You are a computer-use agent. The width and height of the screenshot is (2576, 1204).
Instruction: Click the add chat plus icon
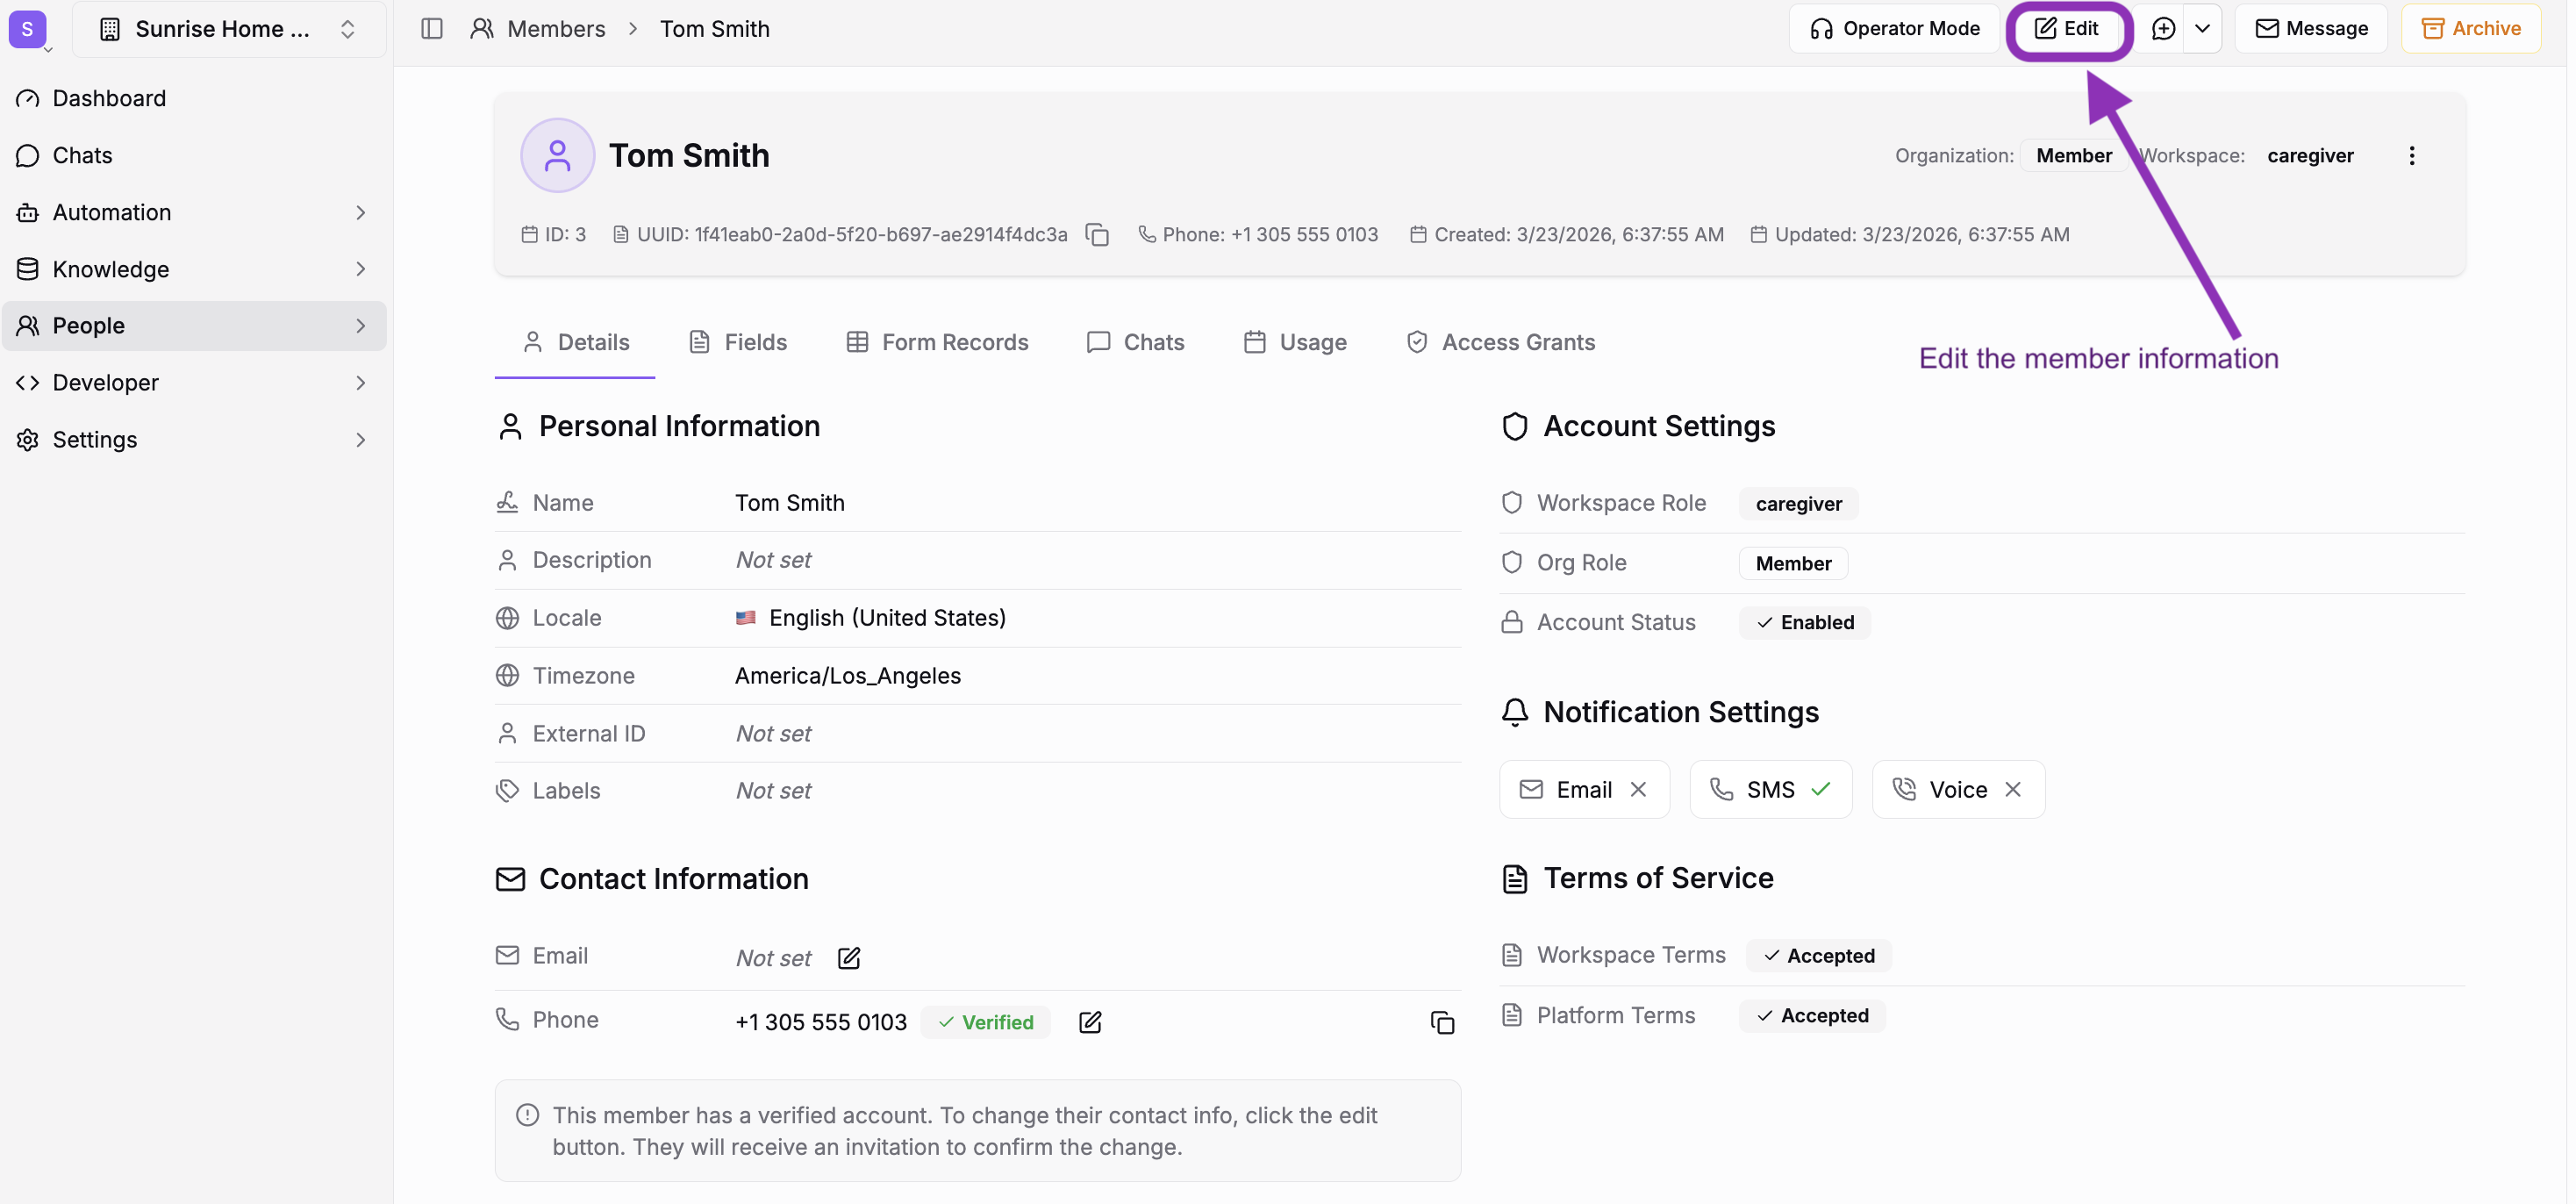2162,29
